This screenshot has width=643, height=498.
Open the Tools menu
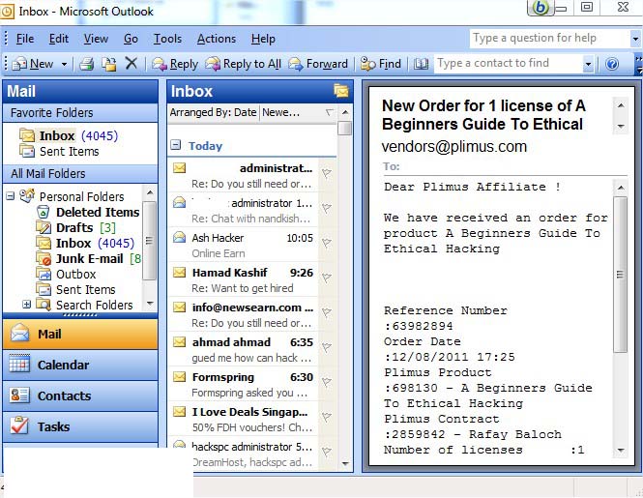[x=167, y=39]
